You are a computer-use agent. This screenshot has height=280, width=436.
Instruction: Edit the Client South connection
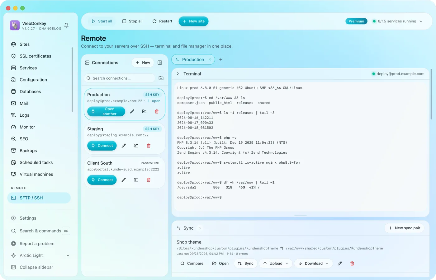click(124, 180)
